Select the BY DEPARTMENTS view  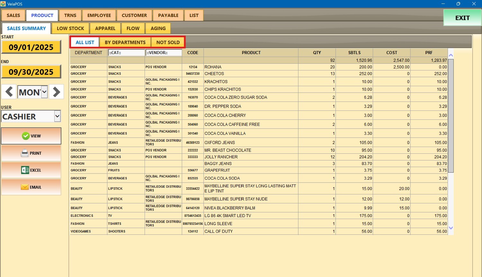125,42
